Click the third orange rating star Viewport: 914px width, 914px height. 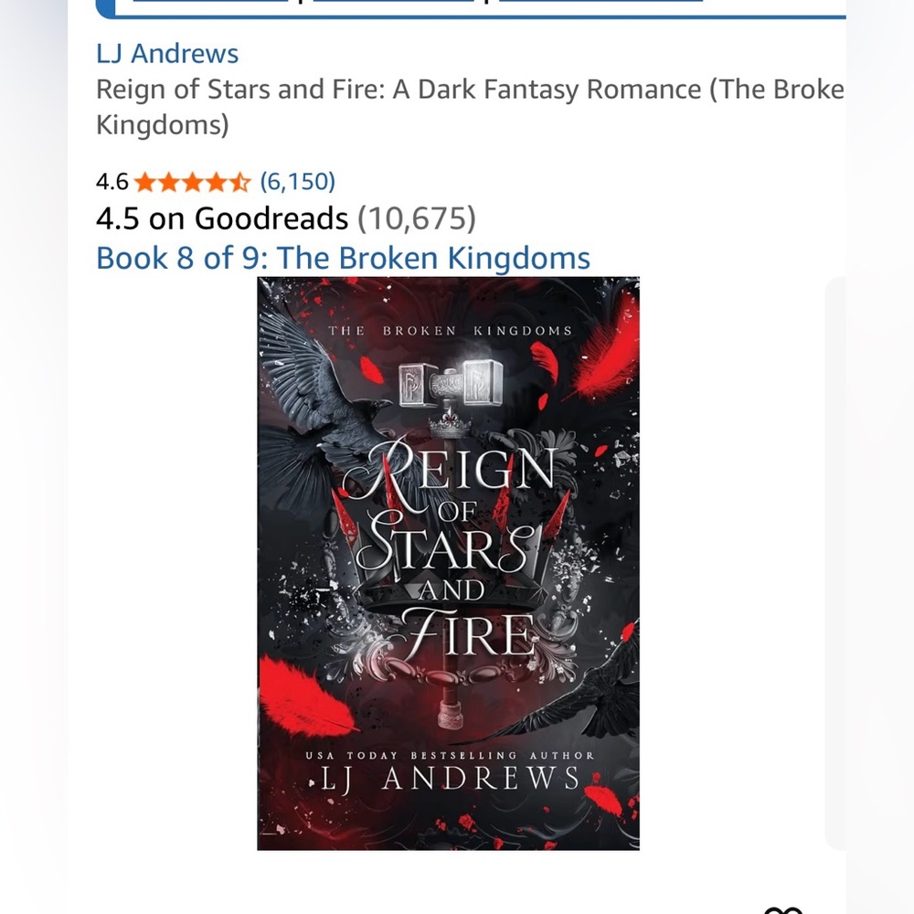pyautogui.click(x=192, y=183)
